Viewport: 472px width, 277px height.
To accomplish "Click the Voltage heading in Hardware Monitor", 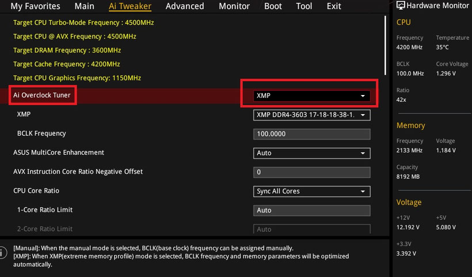I will click(x=409, y=202).
